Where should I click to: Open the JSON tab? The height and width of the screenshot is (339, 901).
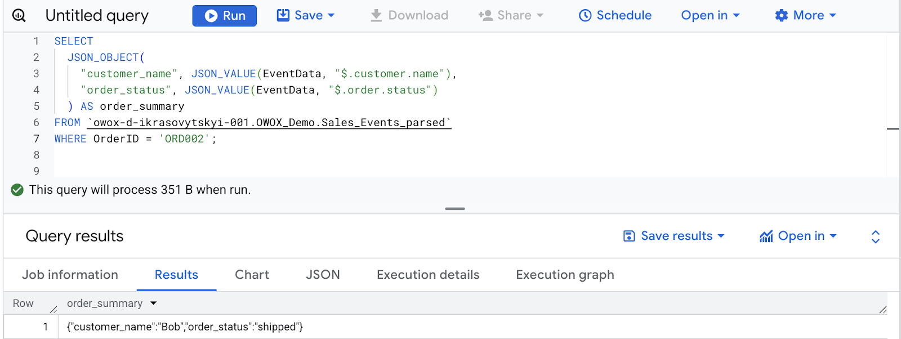coord(323,275)
